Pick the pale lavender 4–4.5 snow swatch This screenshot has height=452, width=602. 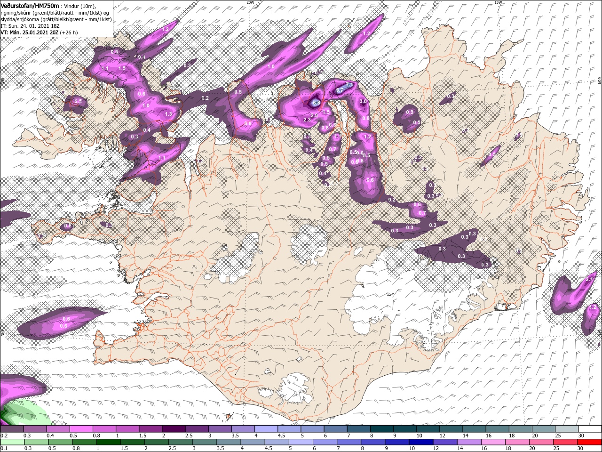click(266, 429)
